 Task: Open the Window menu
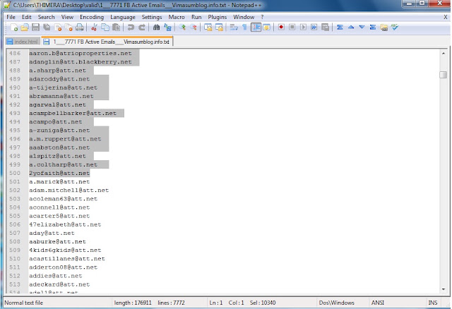pos(244,17)
